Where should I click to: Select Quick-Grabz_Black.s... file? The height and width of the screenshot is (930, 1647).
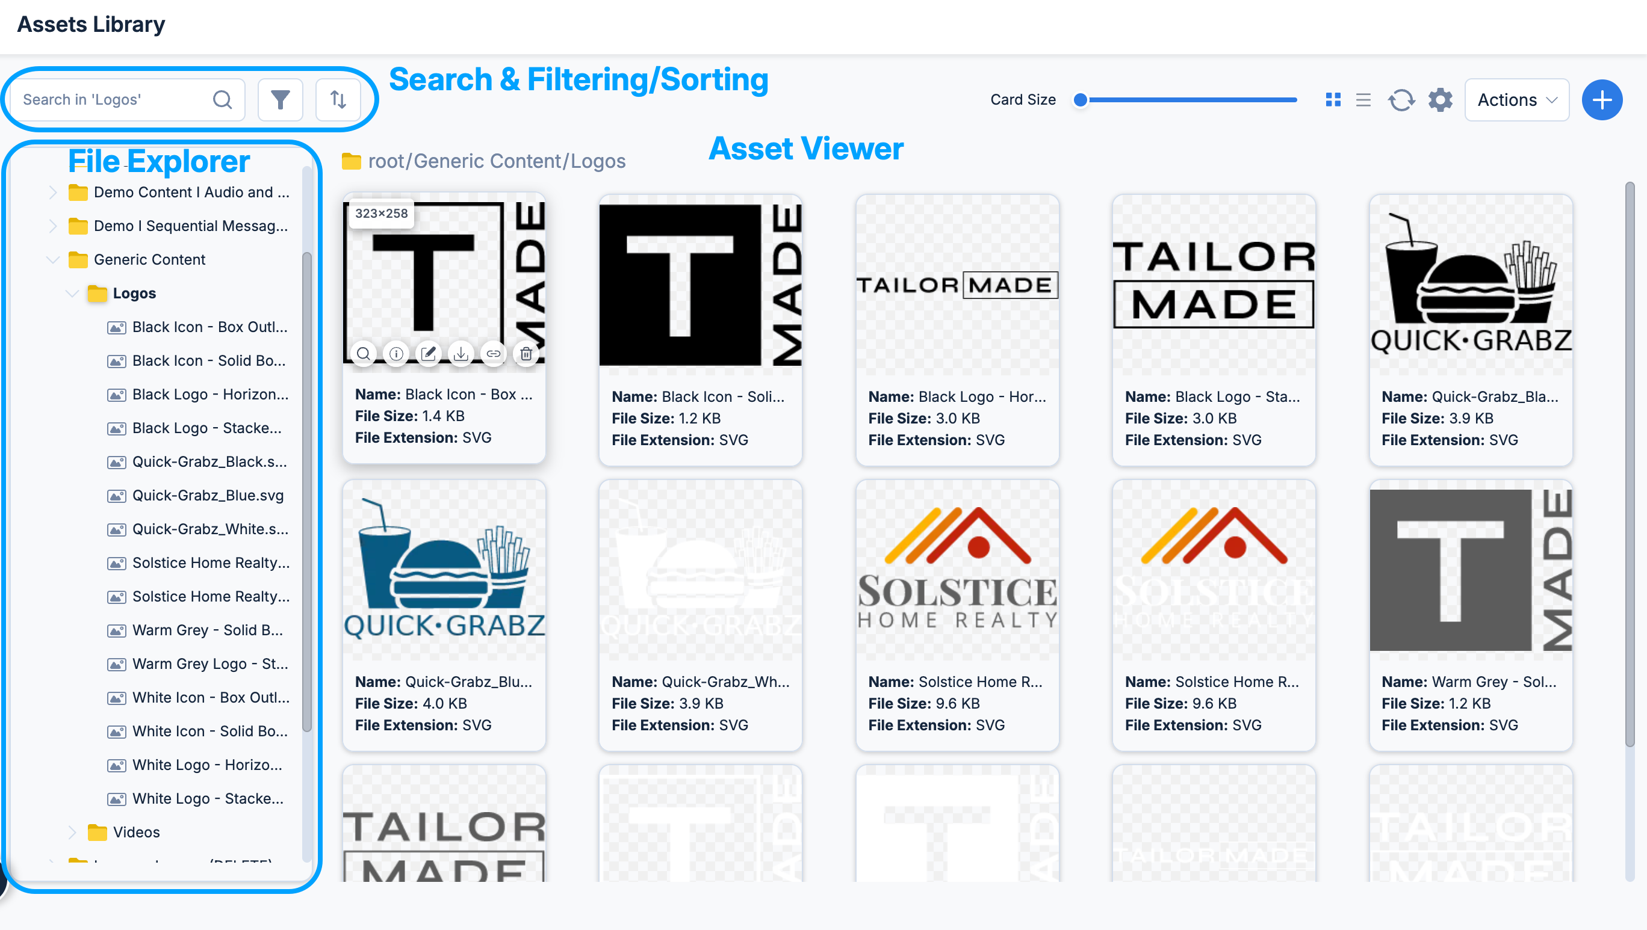tap(209, 462)
